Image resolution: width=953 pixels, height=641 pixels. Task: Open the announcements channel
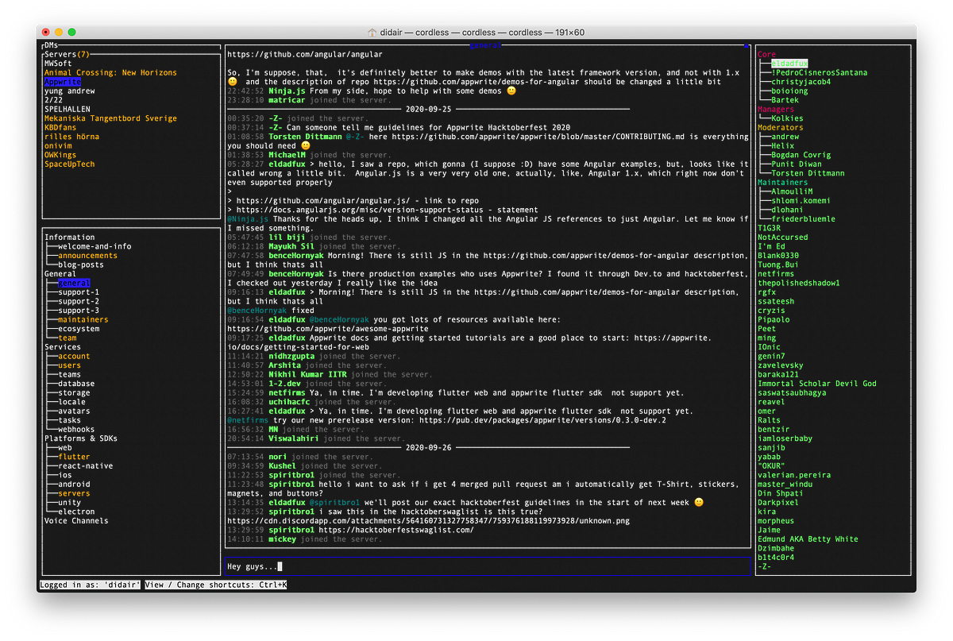pos(87,256)
